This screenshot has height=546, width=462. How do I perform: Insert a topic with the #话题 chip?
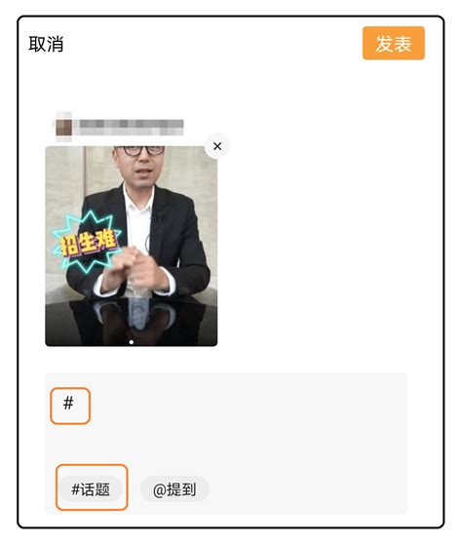point(91,489)
